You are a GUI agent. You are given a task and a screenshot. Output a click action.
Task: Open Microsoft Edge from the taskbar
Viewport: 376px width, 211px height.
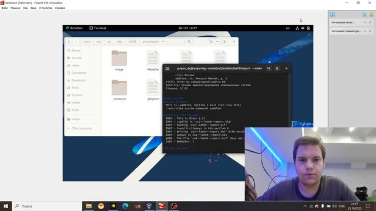(125, 206)
